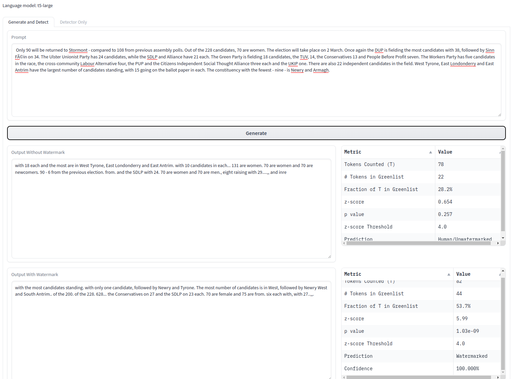Click left arrow of lower table horizontal scrollbar
This screenshot has height=379, width=517.
(x=344, y=377)
